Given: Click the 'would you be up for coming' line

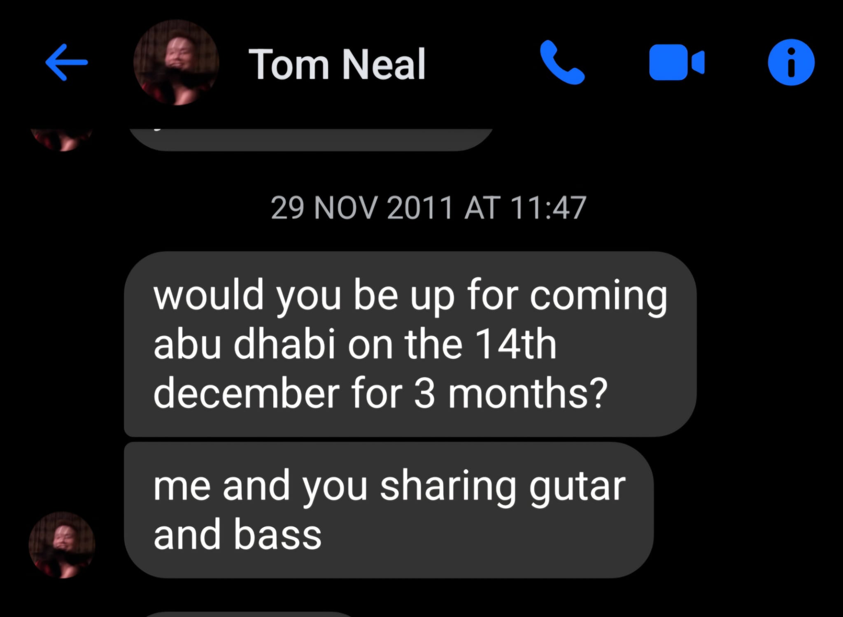Looking at the screenshot, I should (410, 296).
